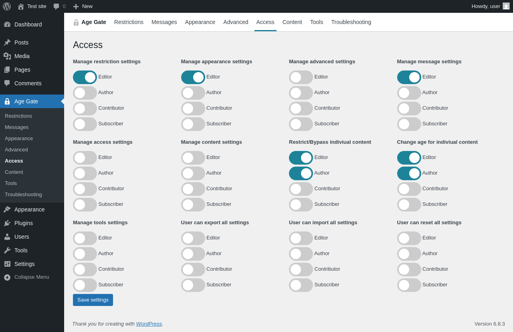Screen dimensions: 513x332
Task: Enable Author toggle under Manage advanced settings
Action: click(301, 93)
